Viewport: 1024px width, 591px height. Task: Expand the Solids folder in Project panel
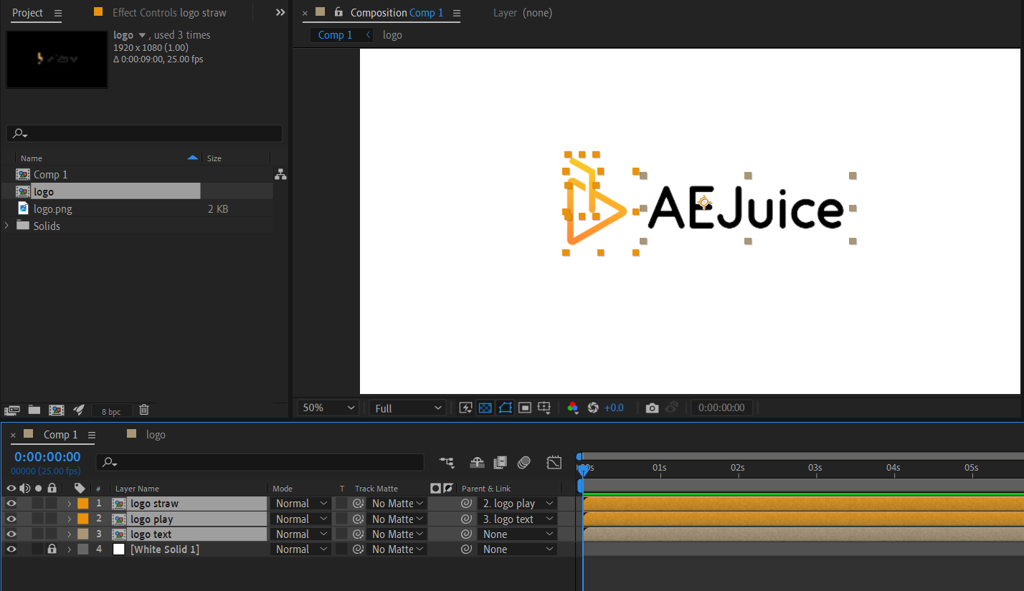click(7, 226)
